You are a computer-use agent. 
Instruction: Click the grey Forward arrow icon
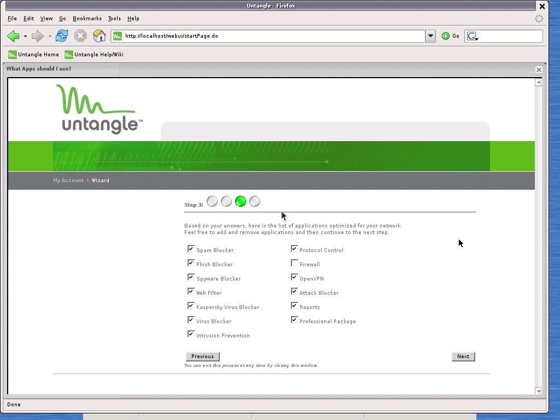37,36
